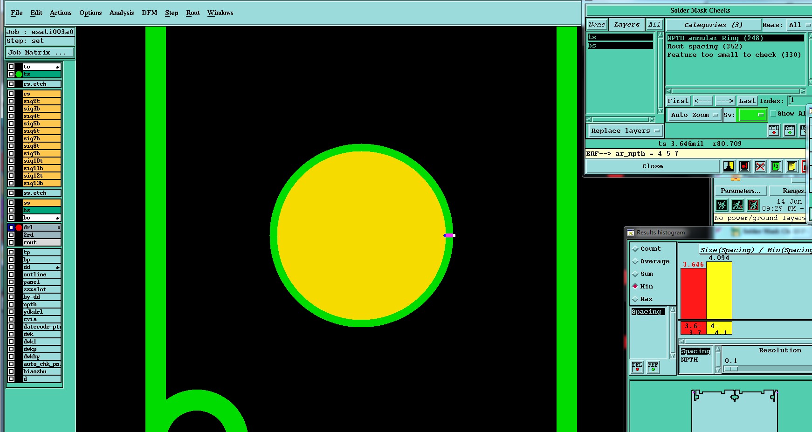Adjust the Resolution slider handle
Screen dimensions: 812x432
pyautogui.click(x=731, y=369)
